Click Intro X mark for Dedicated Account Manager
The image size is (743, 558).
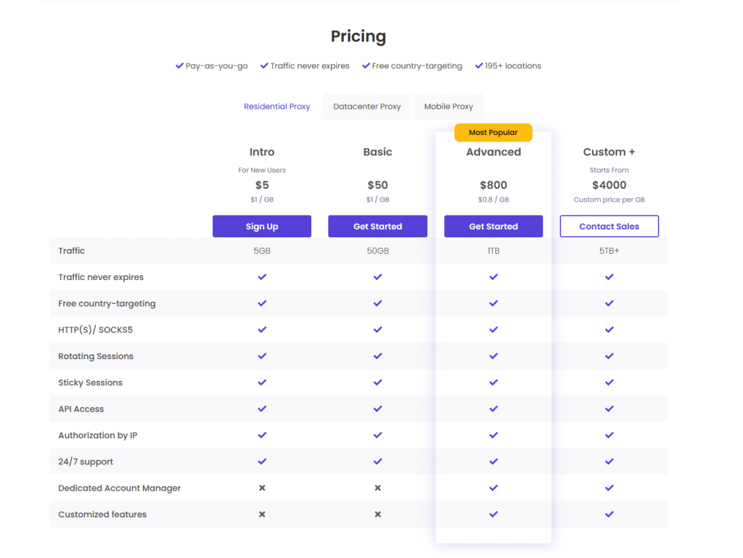coord(262,488)
